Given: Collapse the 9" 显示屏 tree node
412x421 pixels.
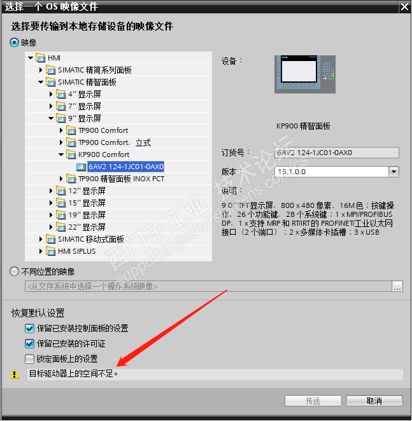Looking at the screenshot, I should coord(51,118).
